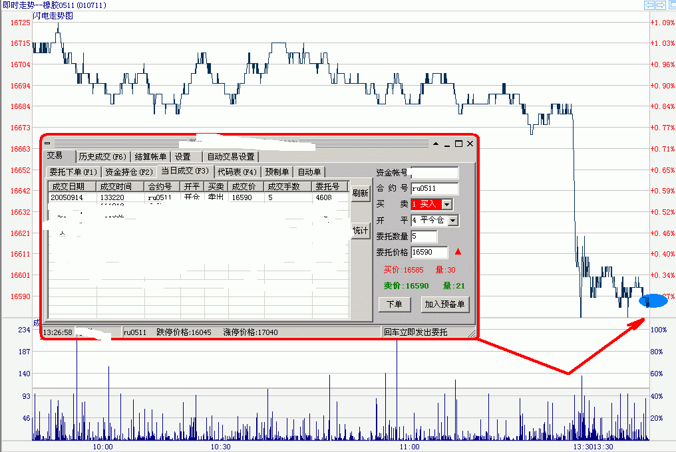This screenshot has height=452, width=676.
Task: Click the 委托数量 quantity input field
Action: 424,236
